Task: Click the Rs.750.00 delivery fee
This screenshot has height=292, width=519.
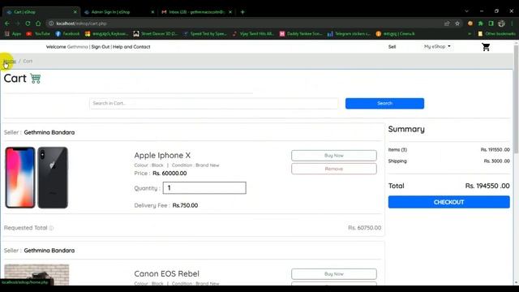Action: tap(185, 205)
